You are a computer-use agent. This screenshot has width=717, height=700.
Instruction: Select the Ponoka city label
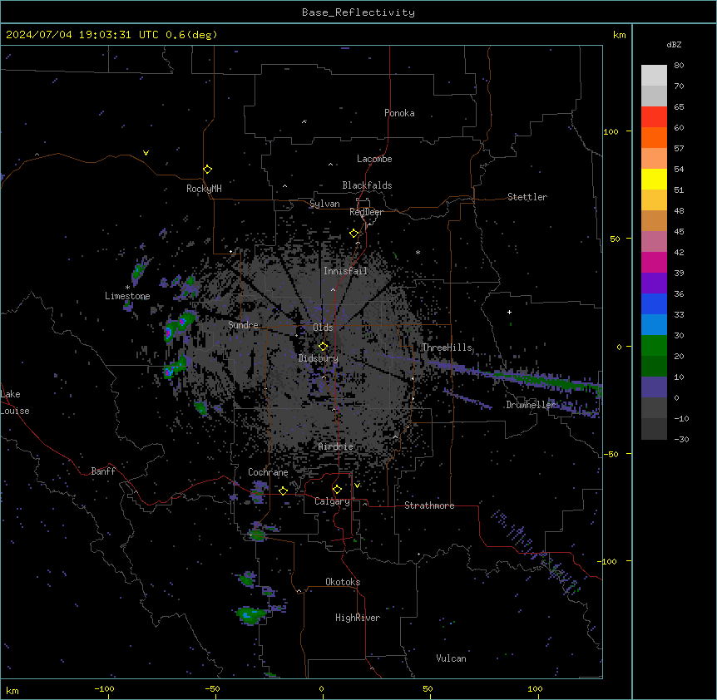(x=399, y=113)
